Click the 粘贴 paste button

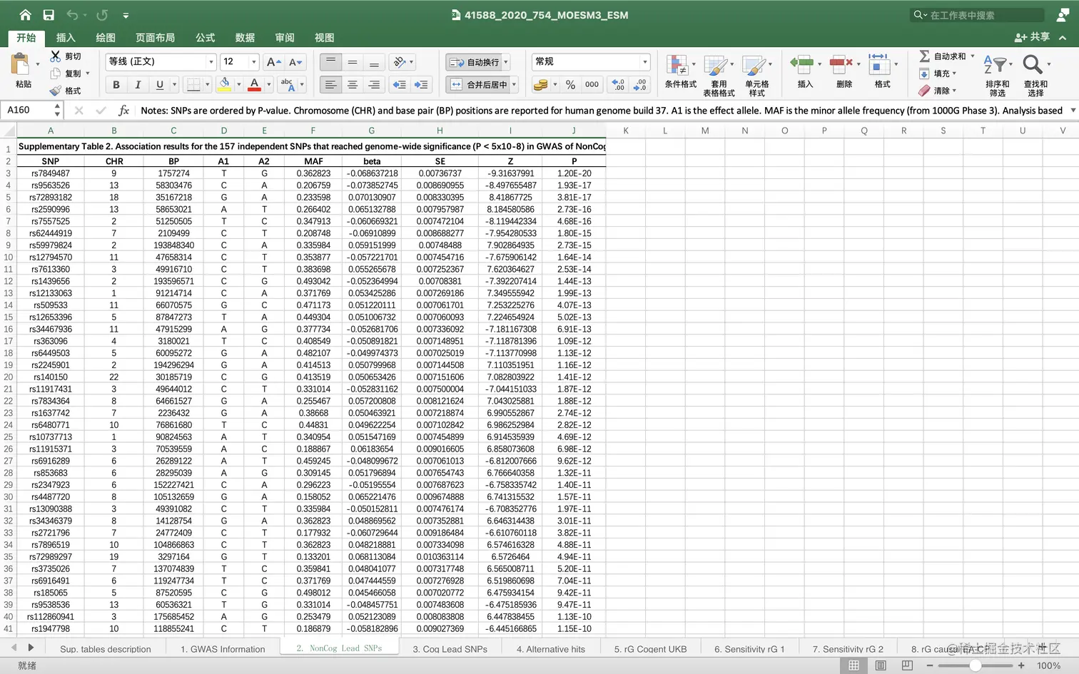tap(23, 71)
